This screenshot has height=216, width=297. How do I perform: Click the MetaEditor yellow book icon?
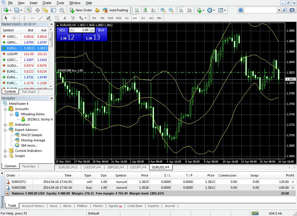(x=97, y=10)
